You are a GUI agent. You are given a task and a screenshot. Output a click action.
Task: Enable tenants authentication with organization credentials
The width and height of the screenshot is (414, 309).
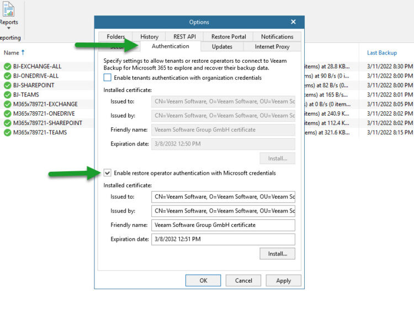point(107,78)
